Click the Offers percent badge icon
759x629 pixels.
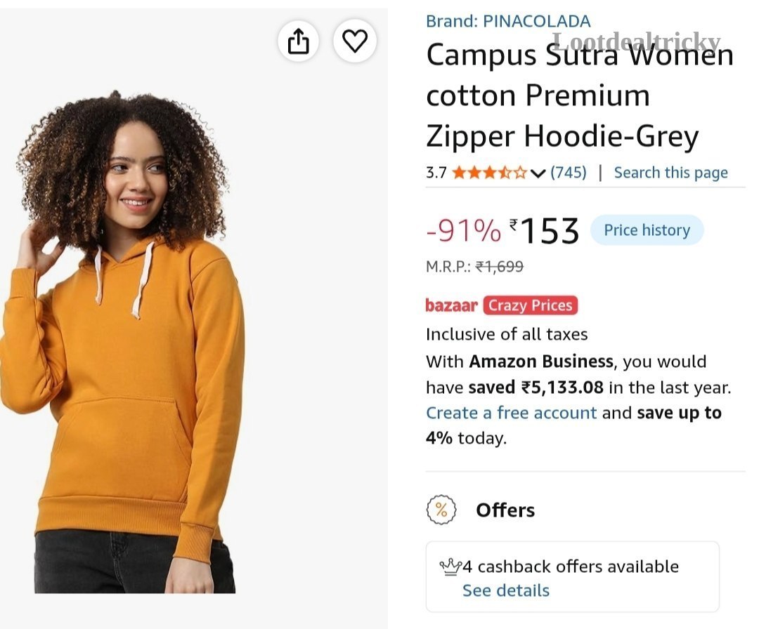tap(441, 510)
